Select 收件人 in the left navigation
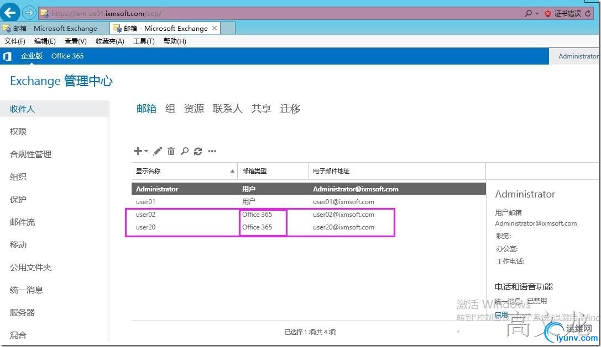This screenshot has height=347, width=601. [x=54, y=109]
